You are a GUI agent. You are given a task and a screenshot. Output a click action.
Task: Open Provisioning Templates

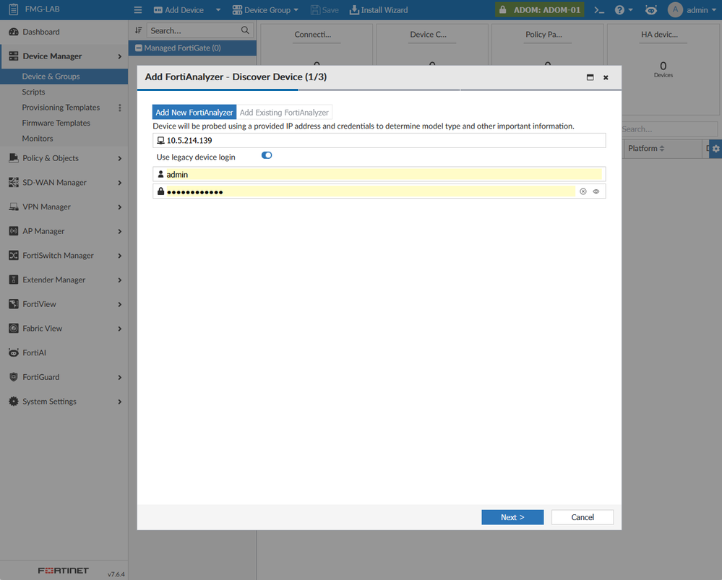click(61, 107)
